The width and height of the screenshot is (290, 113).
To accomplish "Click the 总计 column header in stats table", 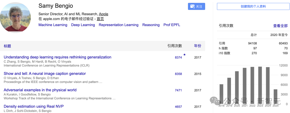I will pyautogui.click(x=254, y=35).
